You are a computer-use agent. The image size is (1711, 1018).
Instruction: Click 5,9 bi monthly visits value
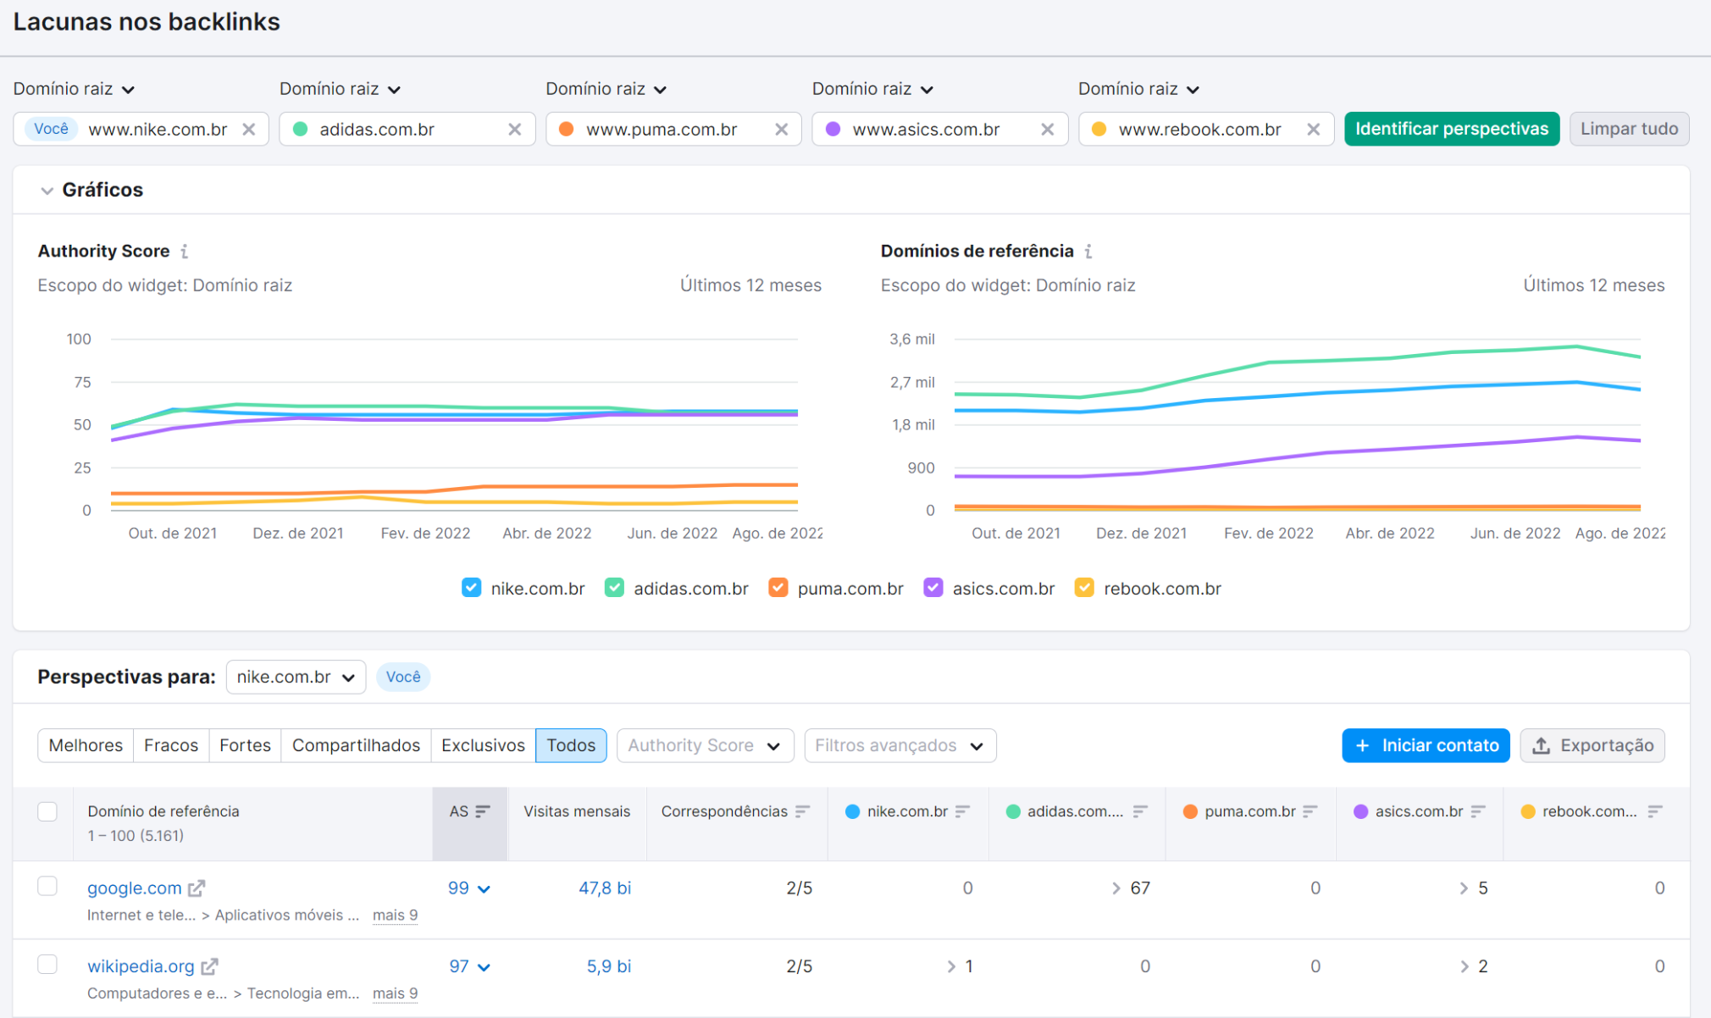coord(609,966)
